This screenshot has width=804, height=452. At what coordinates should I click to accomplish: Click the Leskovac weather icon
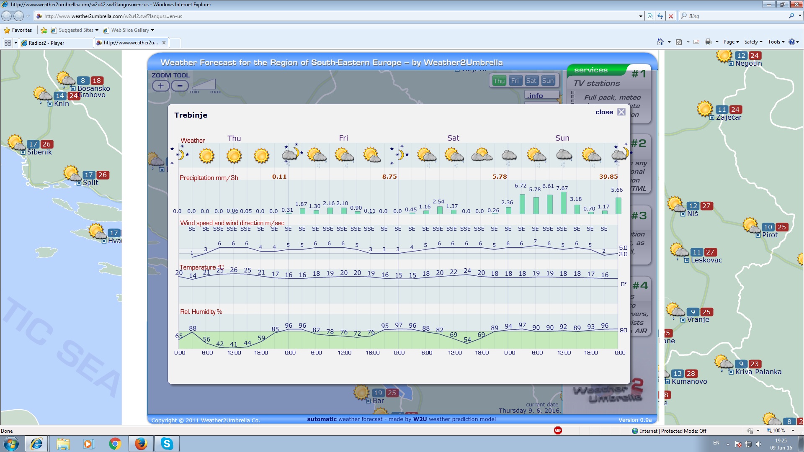pyautogui.click(x=679, y=251)
